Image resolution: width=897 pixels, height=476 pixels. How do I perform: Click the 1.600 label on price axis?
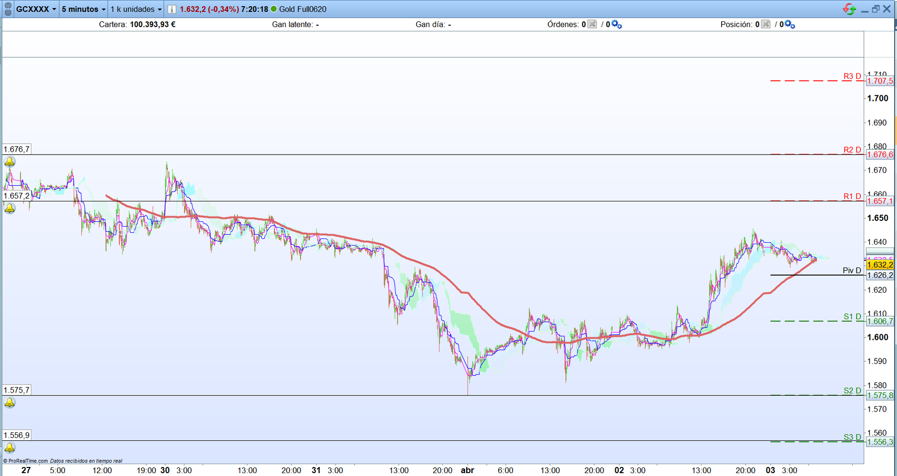[878, 337]
